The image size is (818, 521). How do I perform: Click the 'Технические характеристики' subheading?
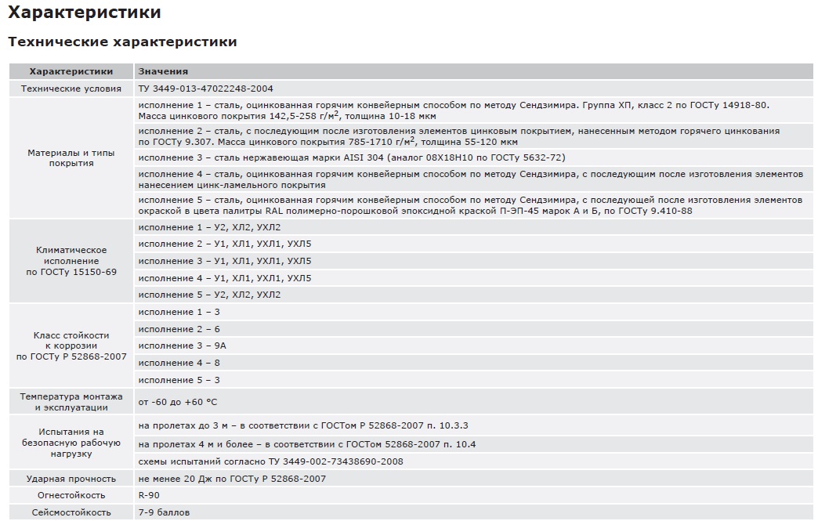point(122,42)
